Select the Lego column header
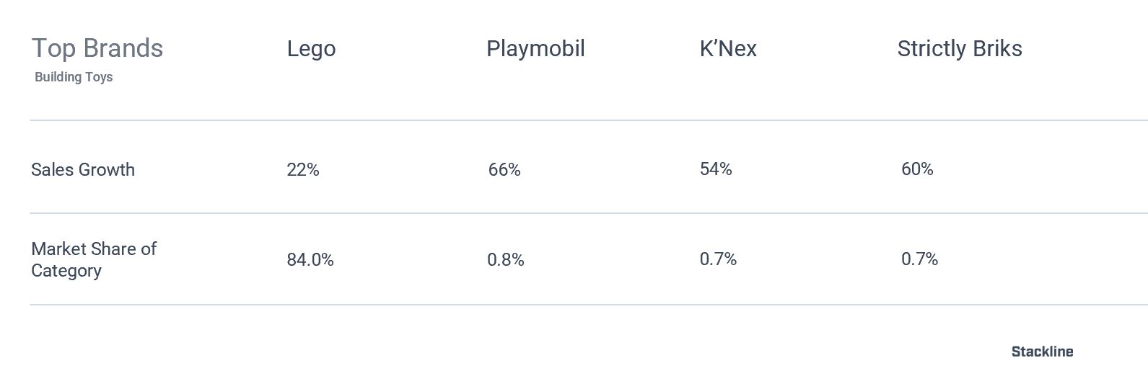Image resolution: width=1148 pixels, height=376 pixels. (x=311, y=49)
